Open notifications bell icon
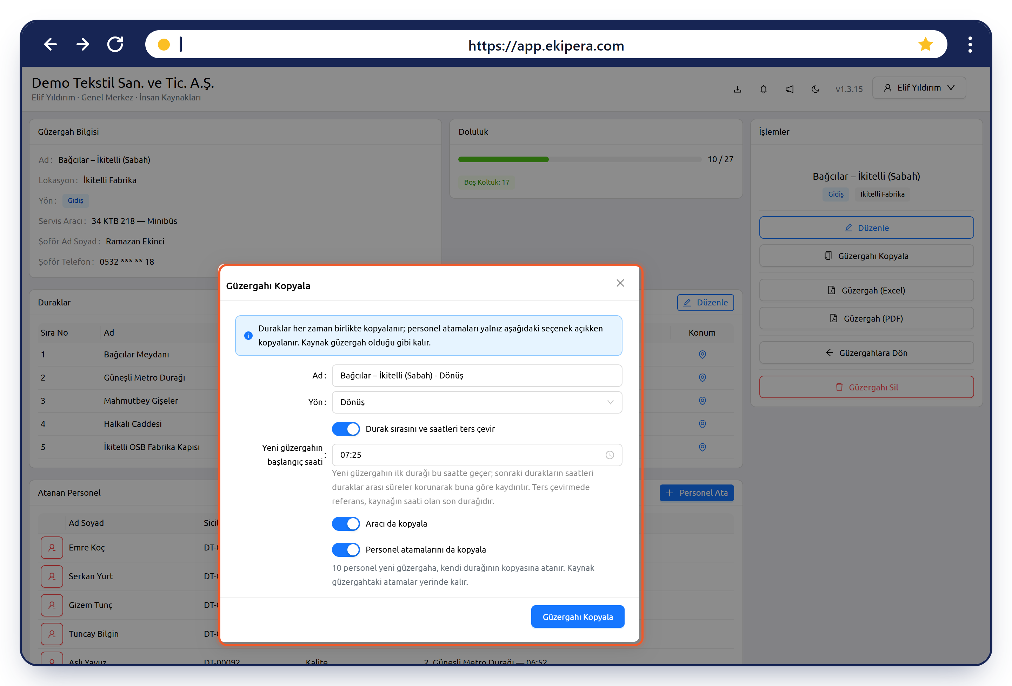This screenshot has width=1012, height=686. coord(763,89)
